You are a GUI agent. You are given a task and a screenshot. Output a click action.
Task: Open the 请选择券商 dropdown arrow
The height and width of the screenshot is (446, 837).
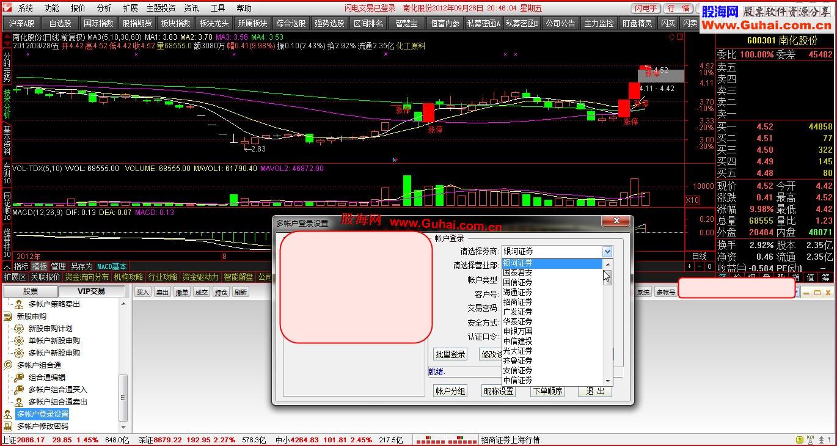[607, 252]
